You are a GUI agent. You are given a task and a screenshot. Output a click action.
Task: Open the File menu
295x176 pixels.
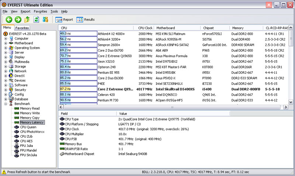pos(5,11)
